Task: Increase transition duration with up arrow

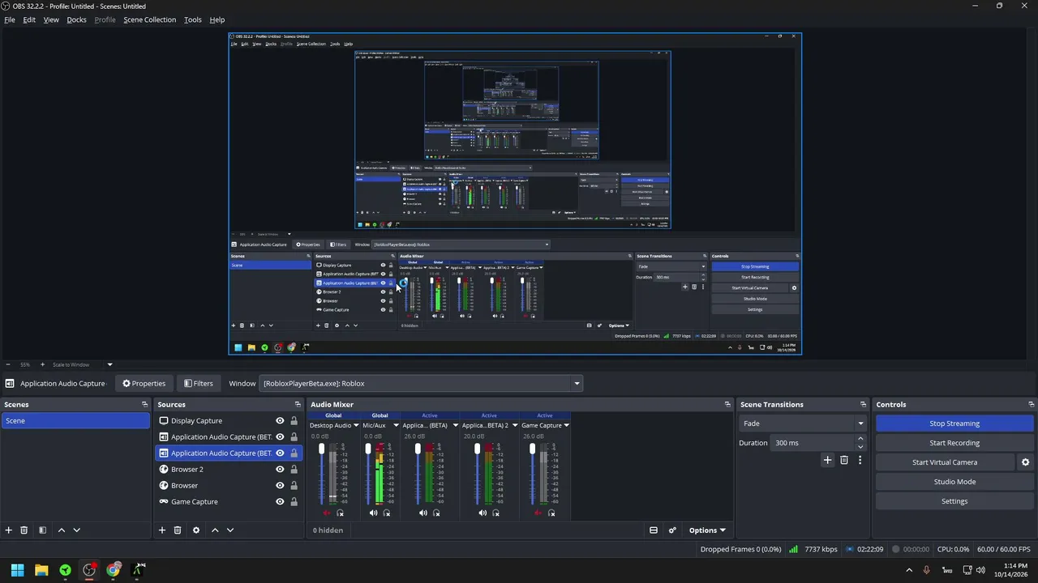Action: coord(860,439)
